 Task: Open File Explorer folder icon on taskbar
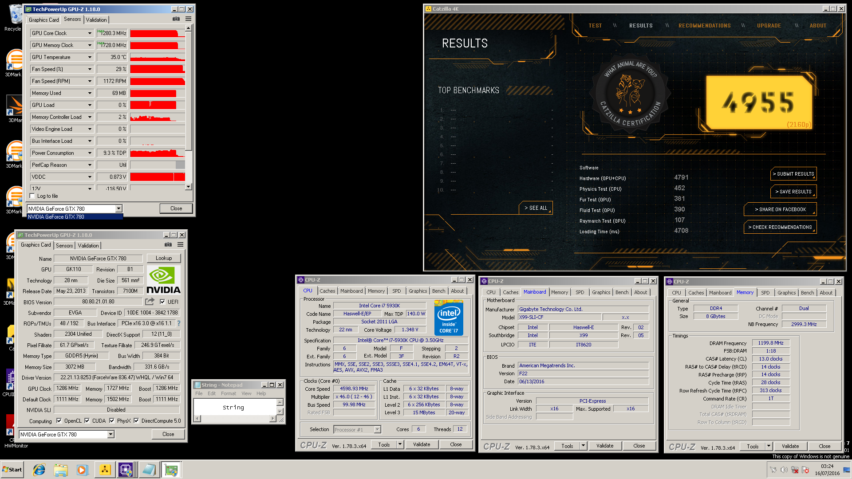[61, 470]
